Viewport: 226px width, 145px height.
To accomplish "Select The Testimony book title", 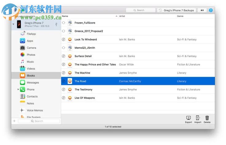I will tap(84, 90).
